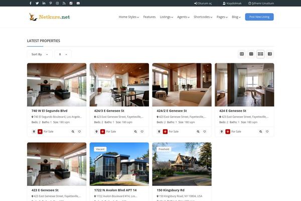This screenshot has height=201, width=301.
Task: Open 1722 N Avalon Blvd APT 14 photo
Action: 119,164
